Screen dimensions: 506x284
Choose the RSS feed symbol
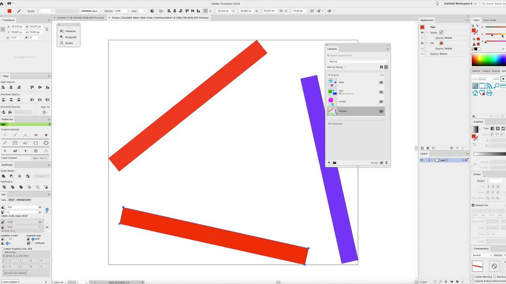pos(489,86)
